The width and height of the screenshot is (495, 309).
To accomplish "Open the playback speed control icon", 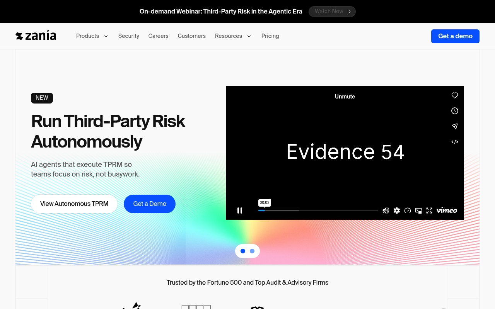I will click(x=408, y=211).
